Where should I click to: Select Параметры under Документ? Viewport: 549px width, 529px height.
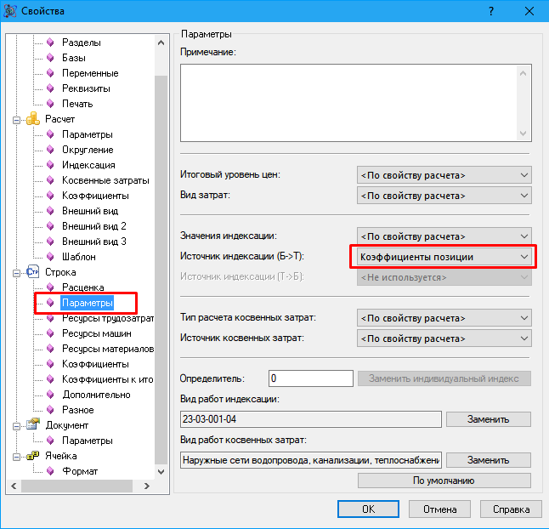pyautogui.click(x=88, y=441)
